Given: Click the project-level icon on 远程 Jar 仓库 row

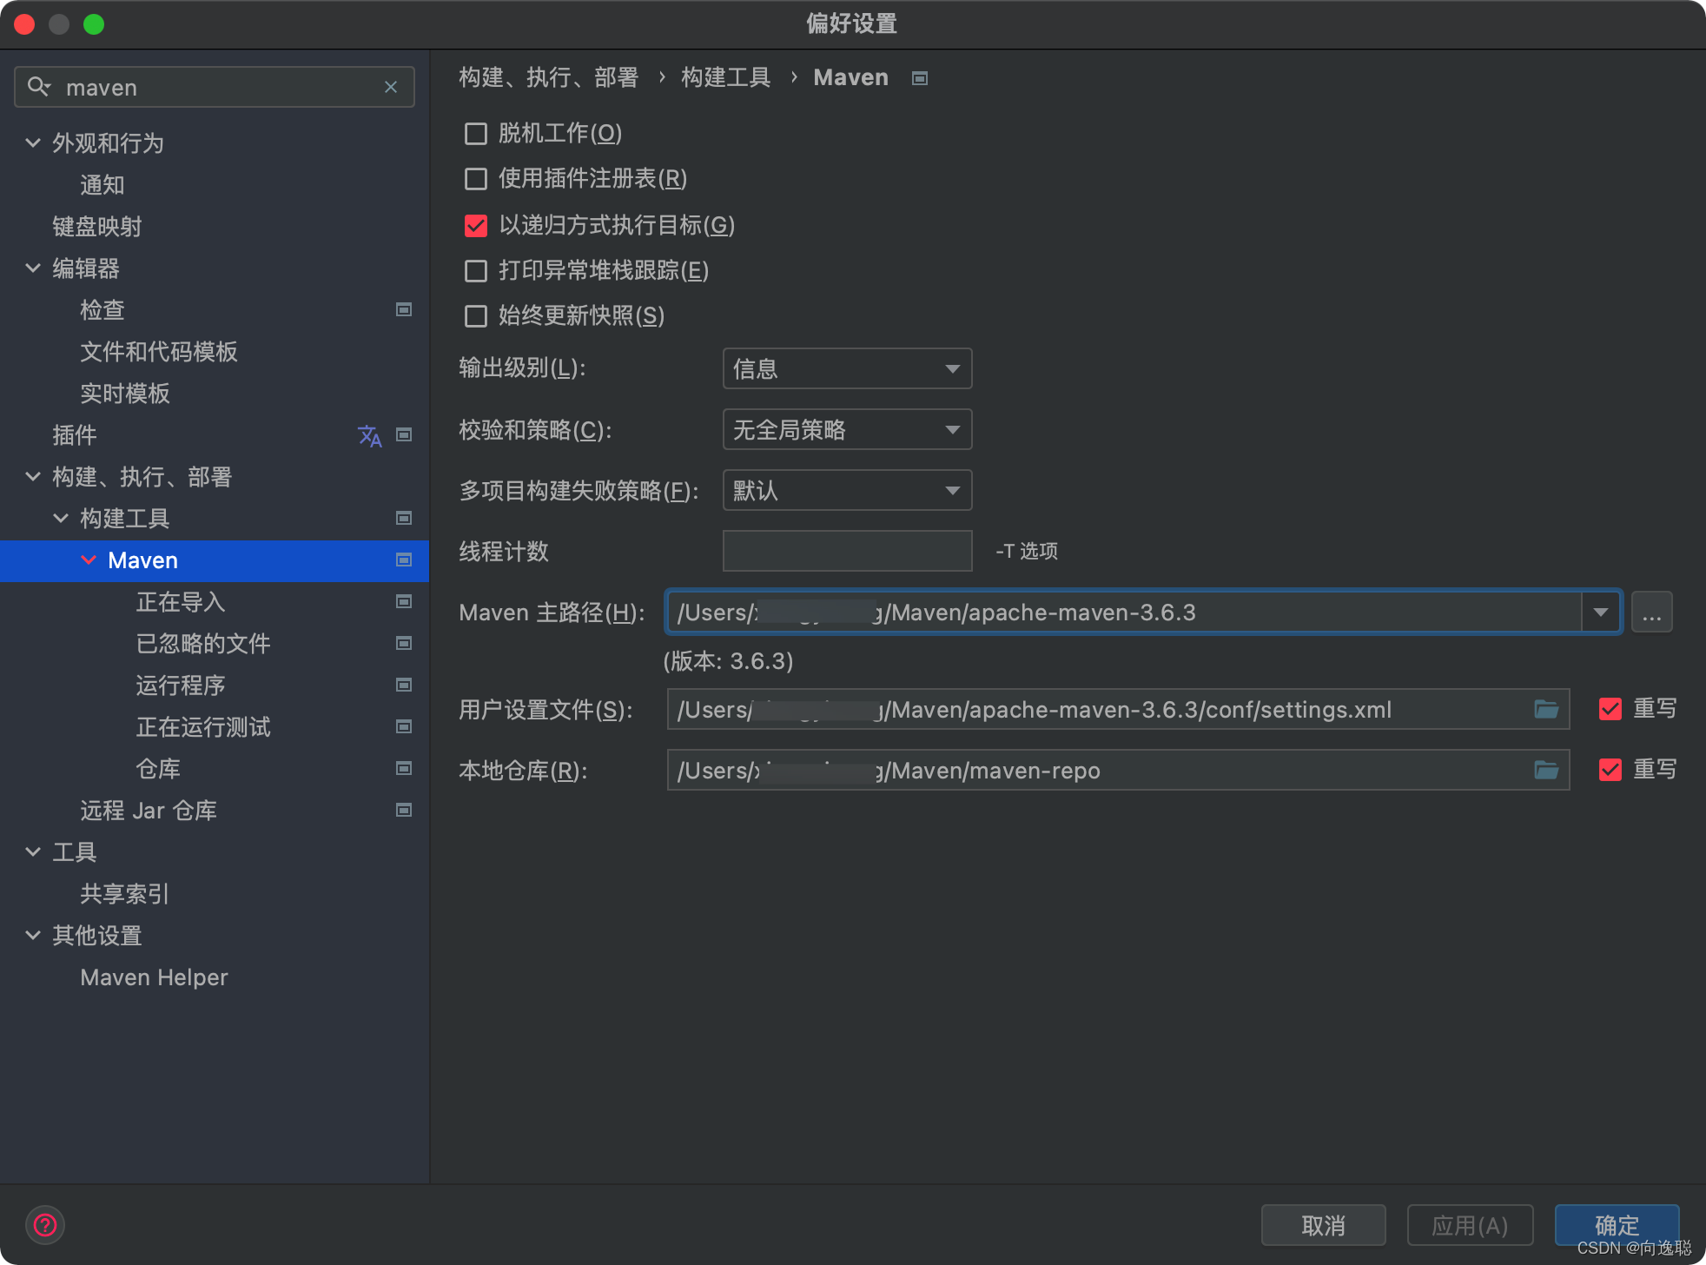Looking at the screenshot, I should 404,810.
